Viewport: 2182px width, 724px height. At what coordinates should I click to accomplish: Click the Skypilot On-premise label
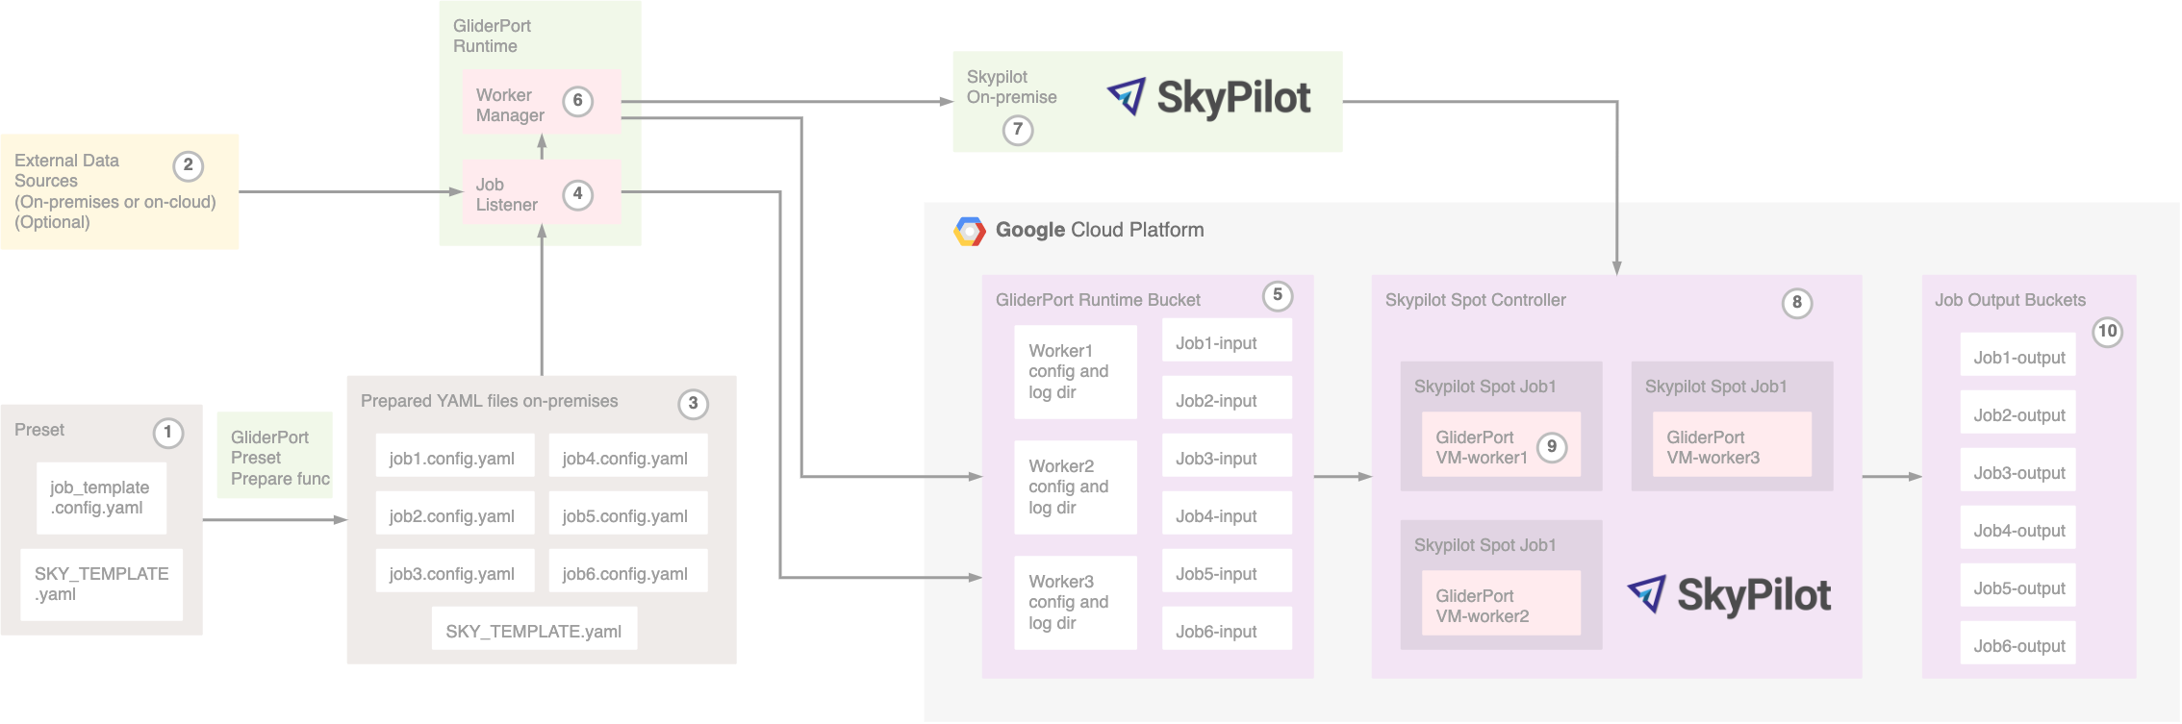click(1011, 87)
